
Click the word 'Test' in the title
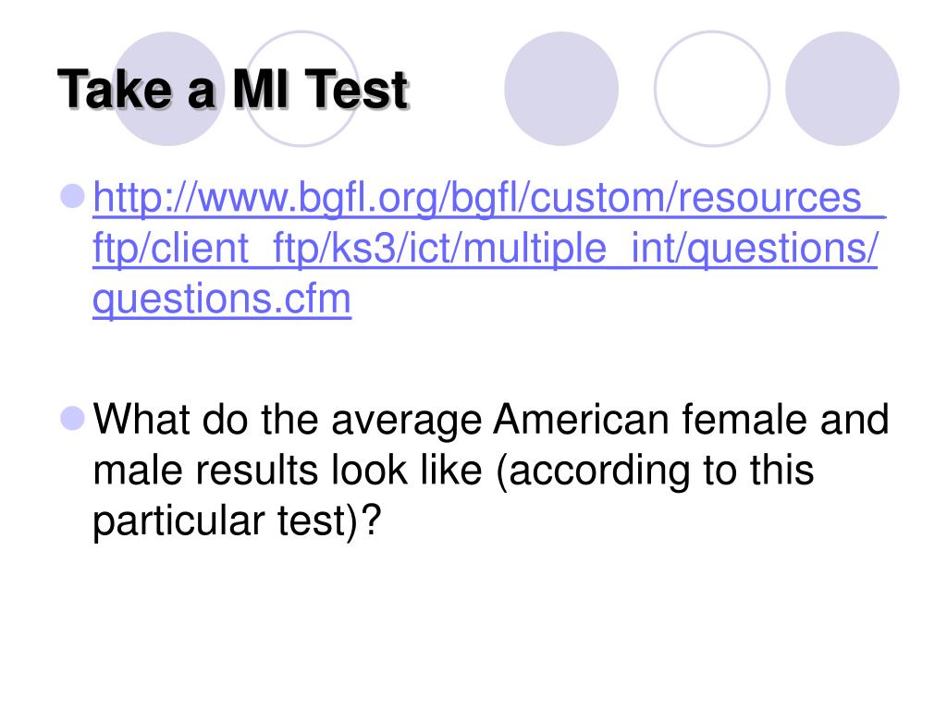pos(356,90)
